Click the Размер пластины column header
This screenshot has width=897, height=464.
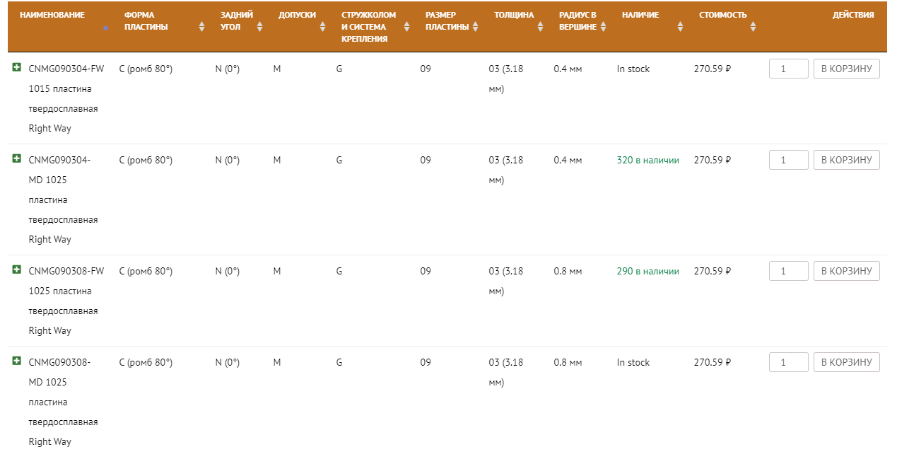[447, 21]
